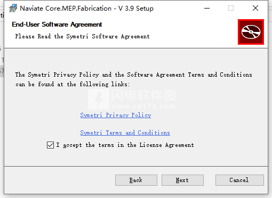Continue installation with the Next button

coord(182,180)
